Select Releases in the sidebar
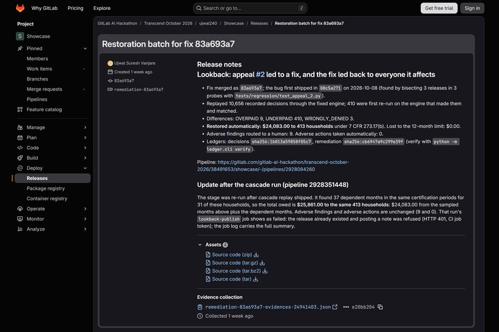 point(53,178)
